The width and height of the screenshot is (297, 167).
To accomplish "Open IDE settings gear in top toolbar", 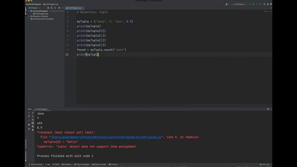I will [x=268, y=4].
